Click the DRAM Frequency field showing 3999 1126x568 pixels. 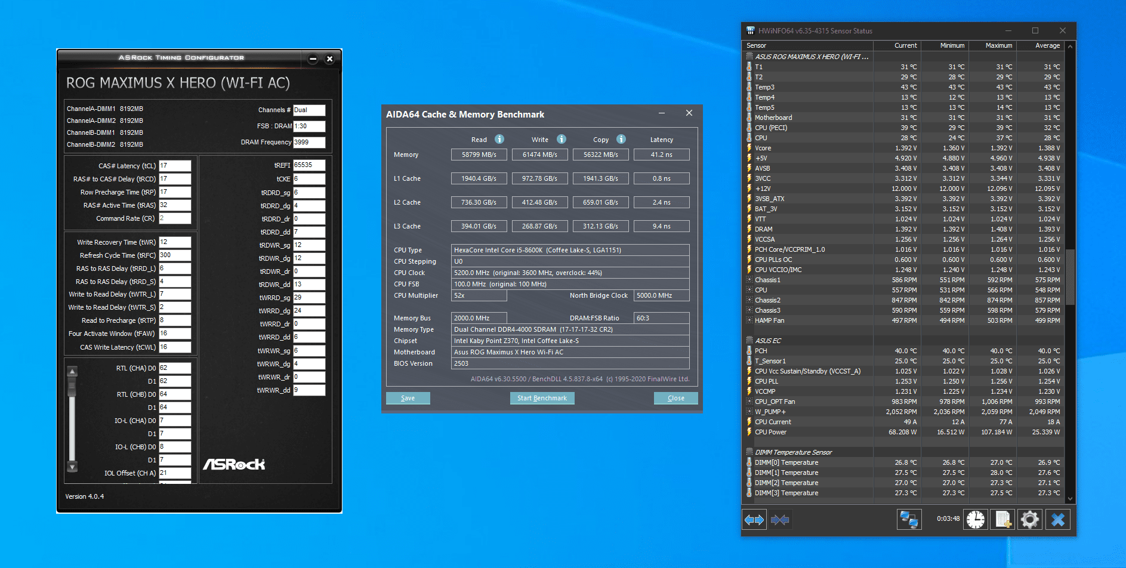point(309,142)
